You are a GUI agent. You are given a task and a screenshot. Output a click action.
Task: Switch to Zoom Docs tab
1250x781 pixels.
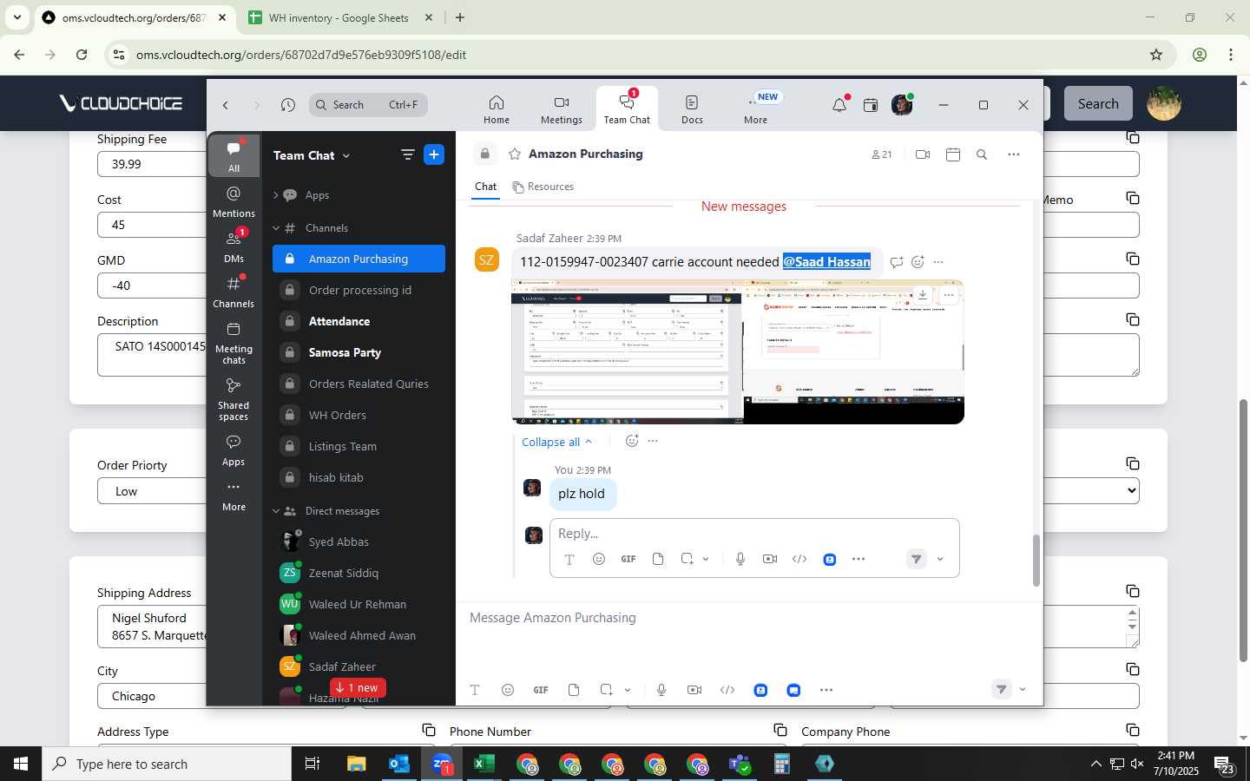click(692, 109)
